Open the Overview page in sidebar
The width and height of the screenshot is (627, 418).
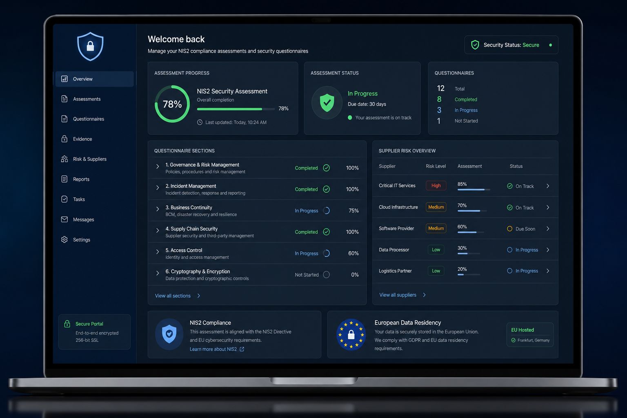pyautogui.click(x=94, y=79)
